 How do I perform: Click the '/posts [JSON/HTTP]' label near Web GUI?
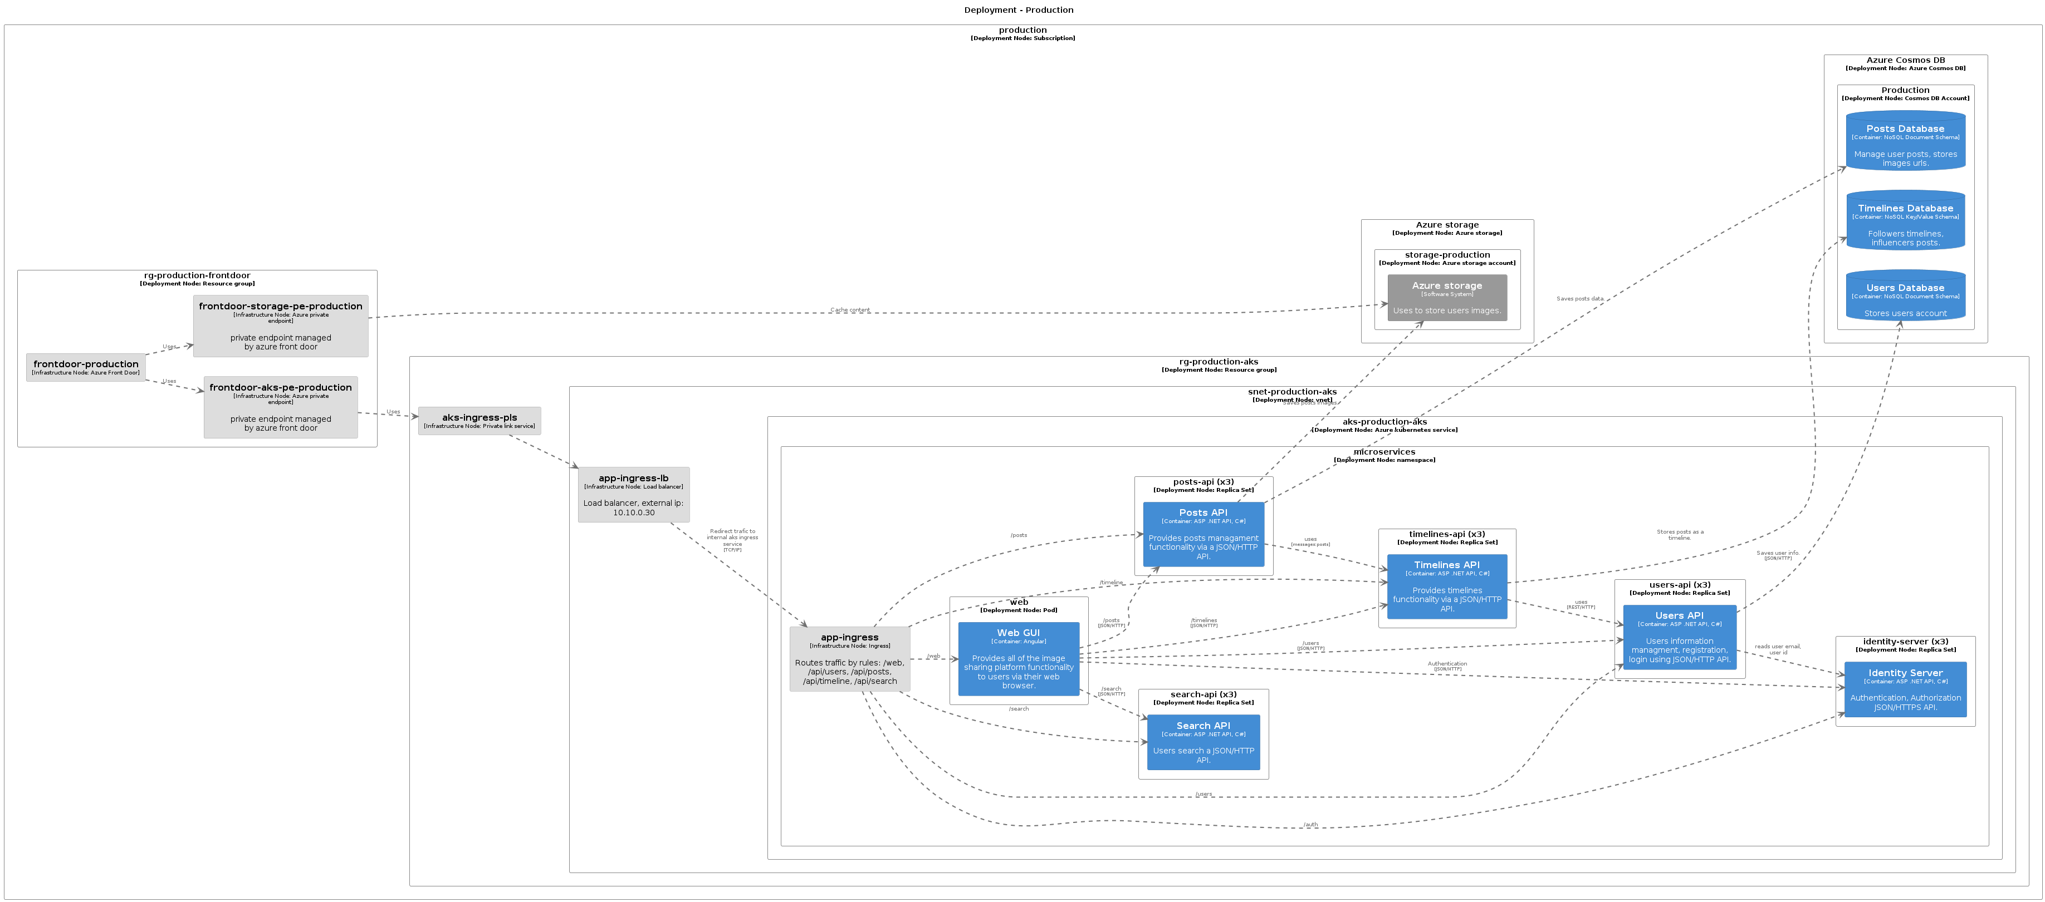[x=1112, y=623]
